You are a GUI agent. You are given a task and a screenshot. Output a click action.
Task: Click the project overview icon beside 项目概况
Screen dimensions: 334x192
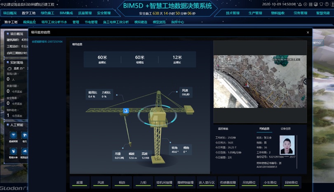tap(7, 33)
